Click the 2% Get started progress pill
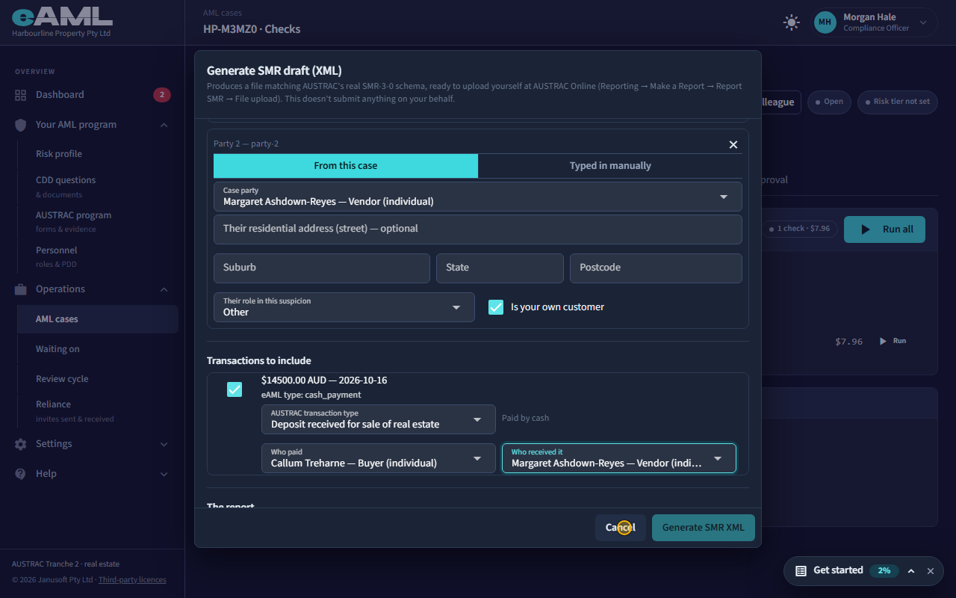This screenshot has width=956, height=598. tap(884, 570)
